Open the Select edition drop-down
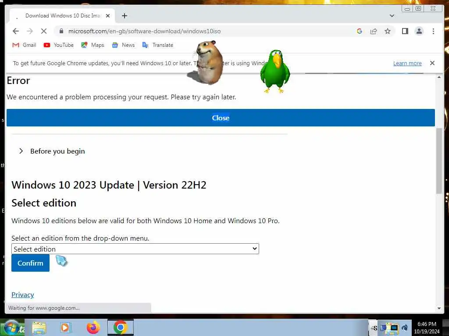This screenshot has height=336, width=449. [x=135, y=249]
